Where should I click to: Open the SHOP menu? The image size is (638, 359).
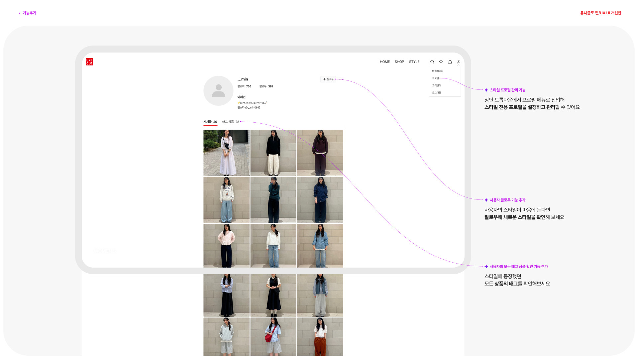click(399, 62)
